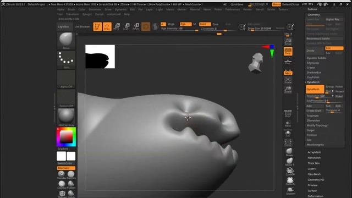Toggle the Persp perspective button

pyautogui.click(x=288, y=51)
